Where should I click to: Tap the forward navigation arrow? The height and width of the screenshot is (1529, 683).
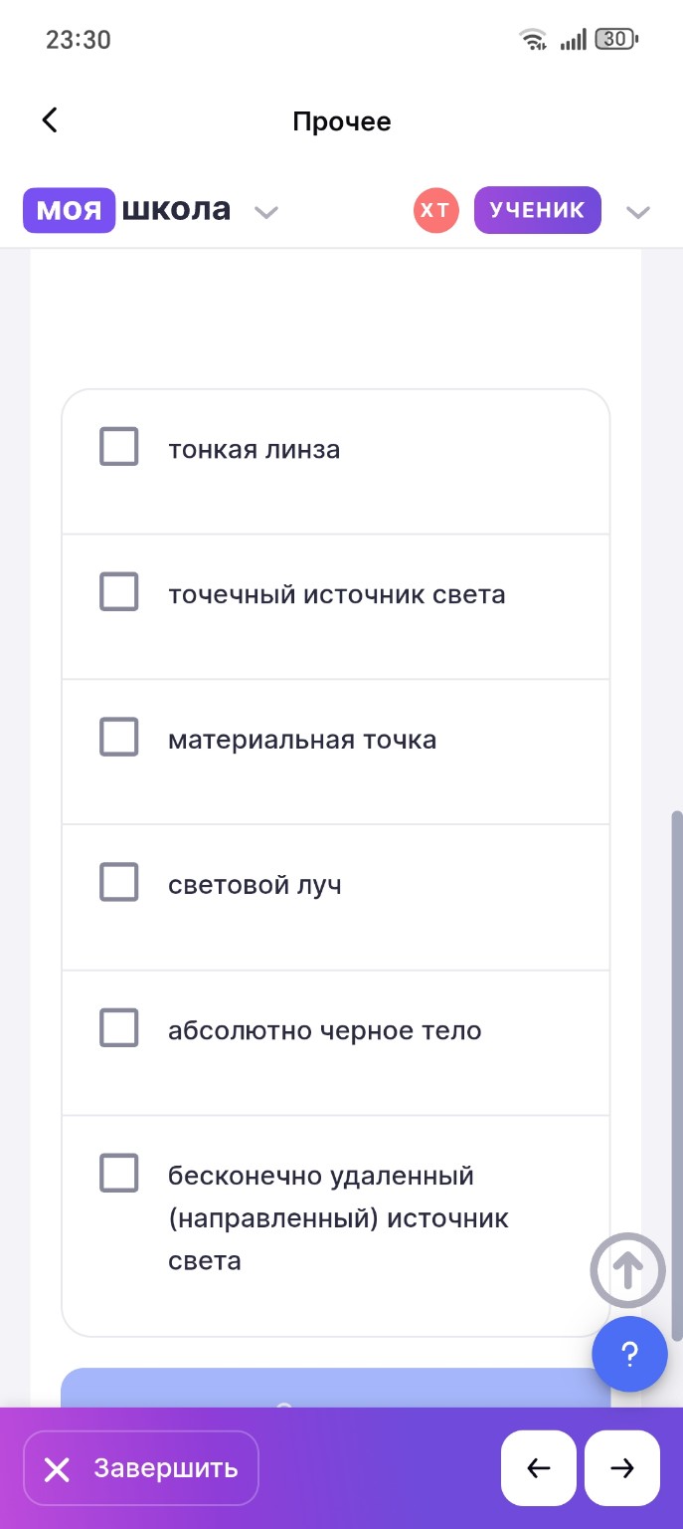coord(621,1468)
